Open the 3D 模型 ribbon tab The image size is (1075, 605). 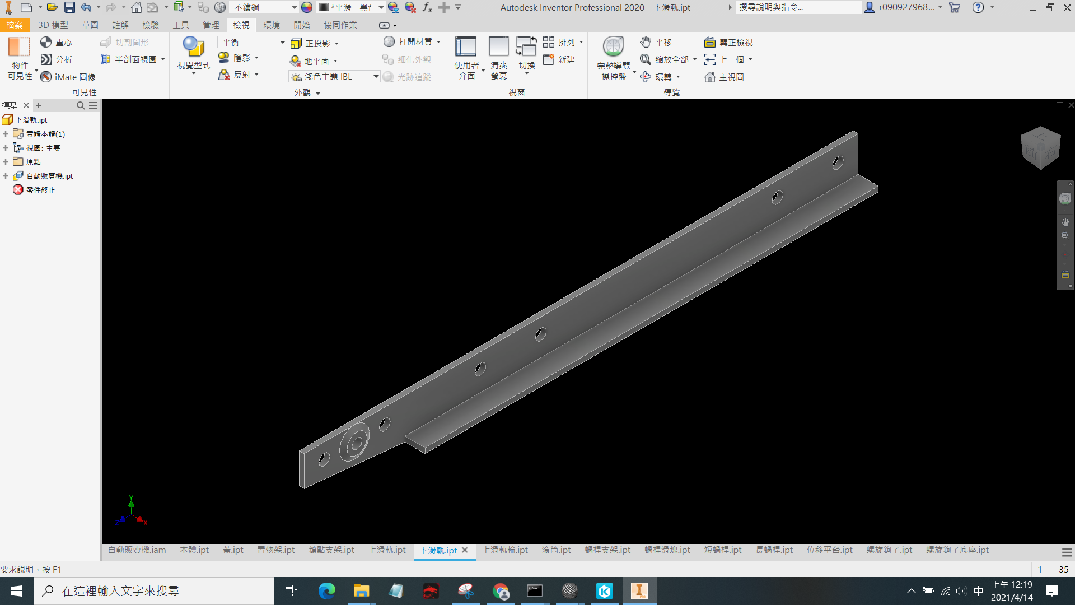(x=53, y=25)
